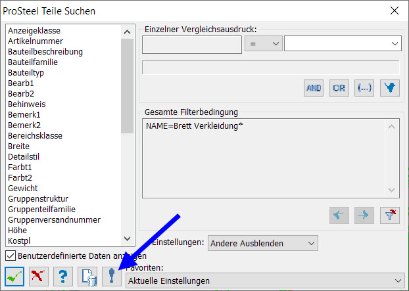Click the property list scroll down arrow
This screenshot has width=409, height=291.
[x=128, y=238]
